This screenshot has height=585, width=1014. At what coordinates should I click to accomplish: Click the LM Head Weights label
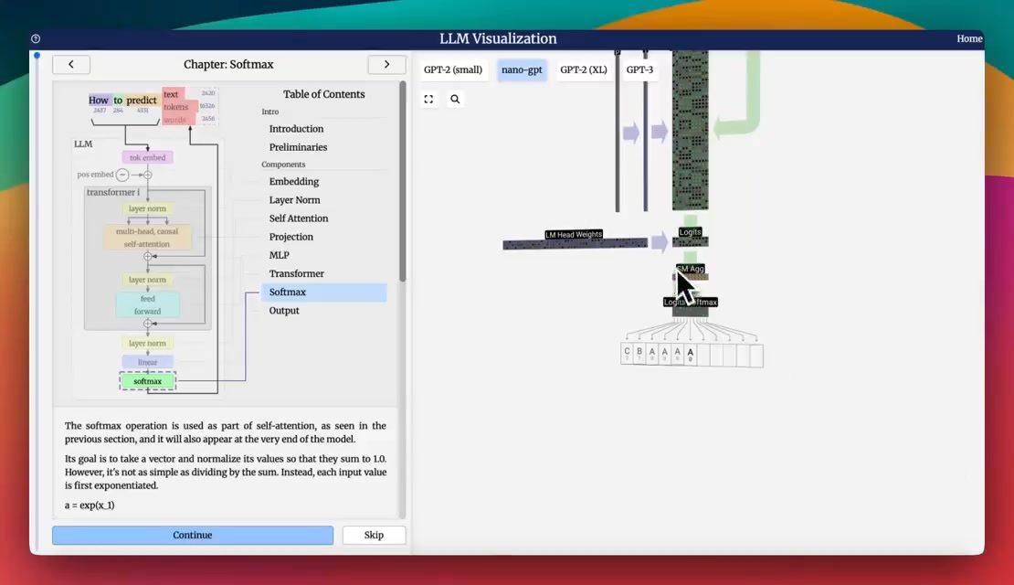click(574, 234)
